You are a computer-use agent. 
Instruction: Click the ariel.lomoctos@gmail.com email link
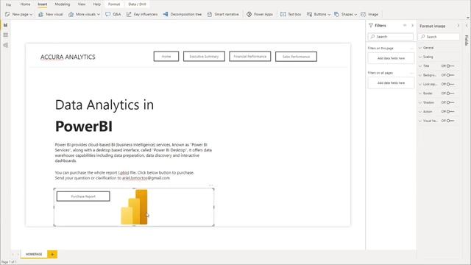point(146,178)
